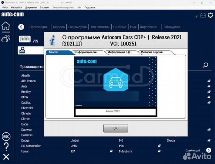Click the VIN input field
Viewport: 215px width, 164px height.
click(31, 50)
